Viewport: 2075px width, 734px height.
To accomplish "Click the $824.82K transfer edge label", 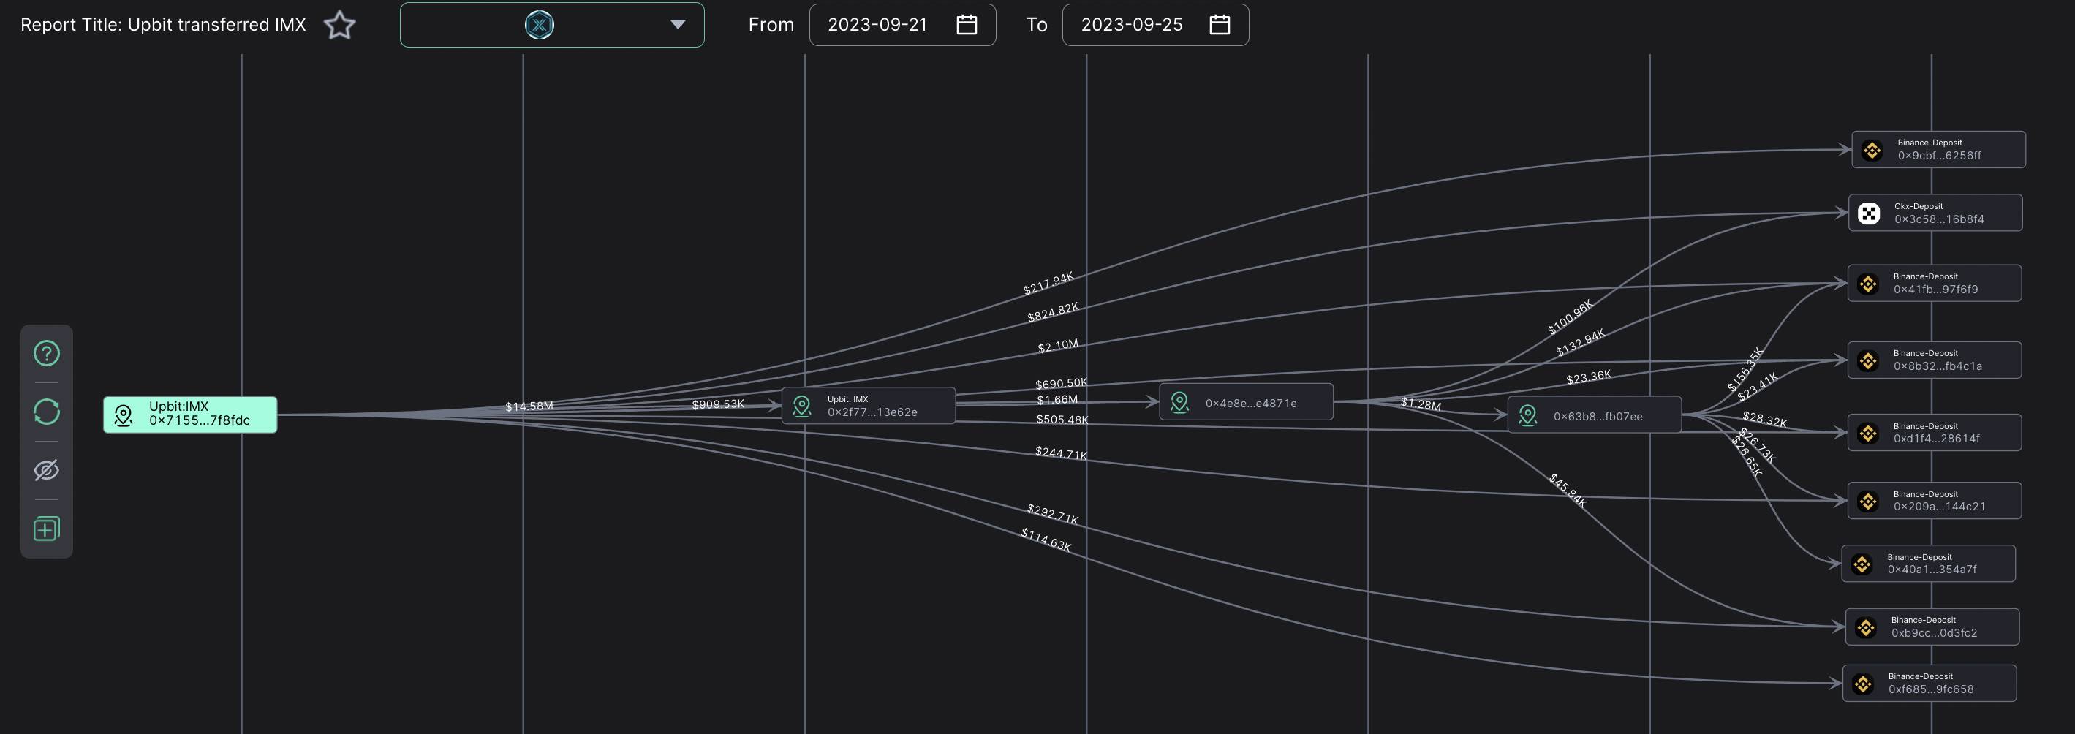I will 1053,312.
